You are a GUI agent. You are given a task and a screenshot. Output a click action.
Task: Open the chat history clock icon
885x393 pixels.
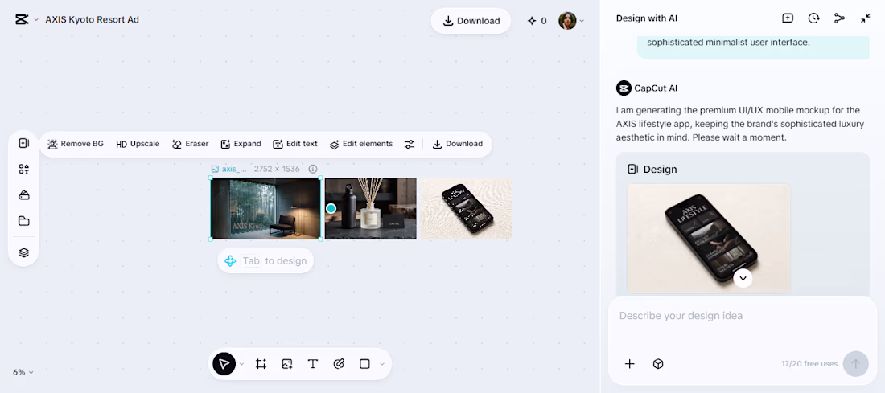pos(813,18)
